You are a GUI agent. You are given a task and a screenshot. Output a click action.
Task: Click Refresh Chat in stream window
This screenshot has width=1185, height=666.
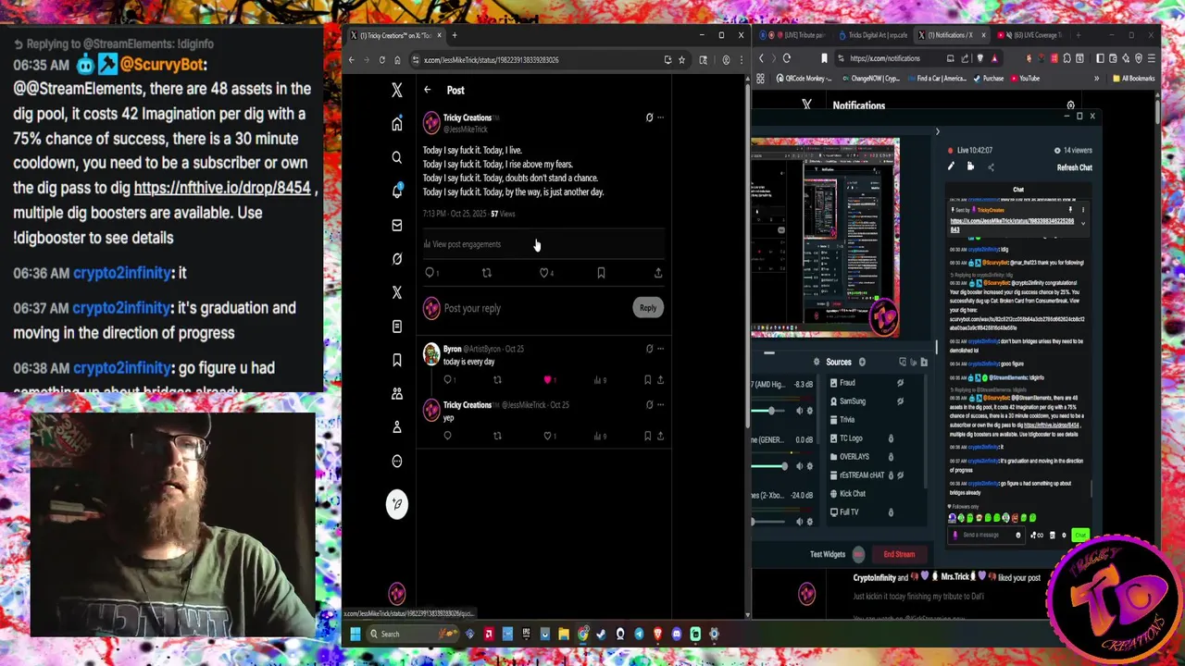pyautogui.click(x=1074, y=167)
